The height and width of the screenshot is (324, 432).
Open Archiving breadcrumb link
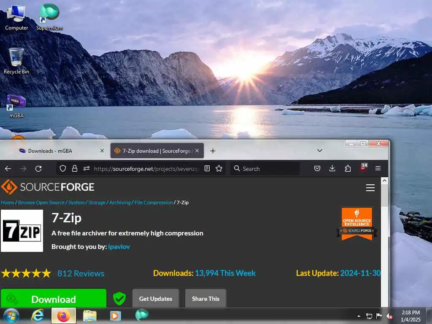[x=120, y=202]
